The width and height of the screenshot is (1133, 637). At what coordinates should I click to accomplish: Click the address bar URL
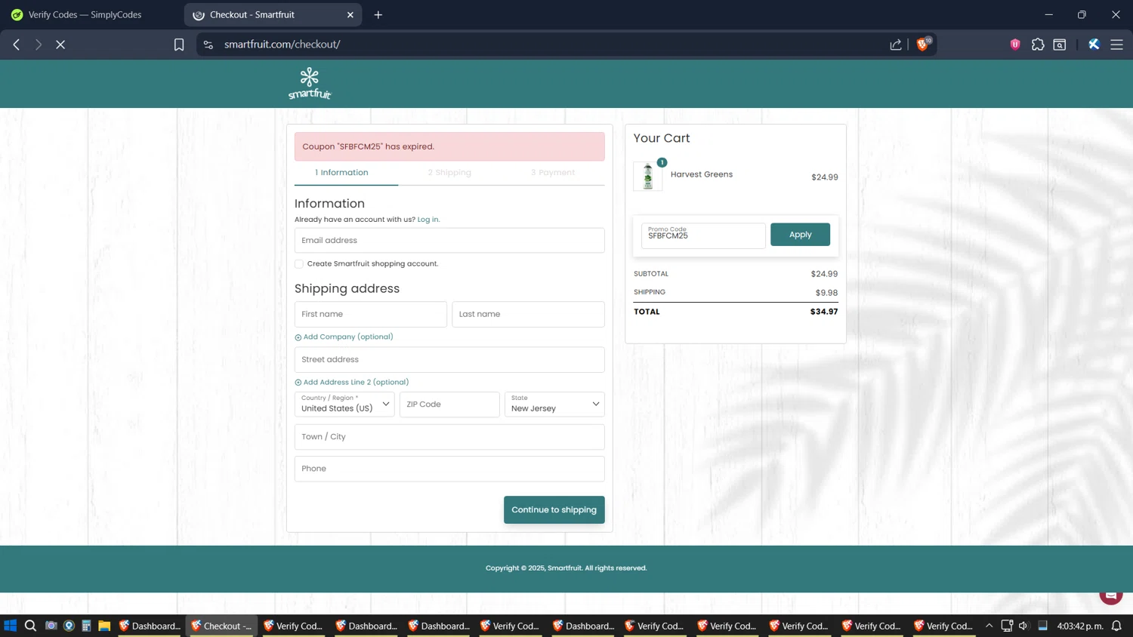click(282, 45)
